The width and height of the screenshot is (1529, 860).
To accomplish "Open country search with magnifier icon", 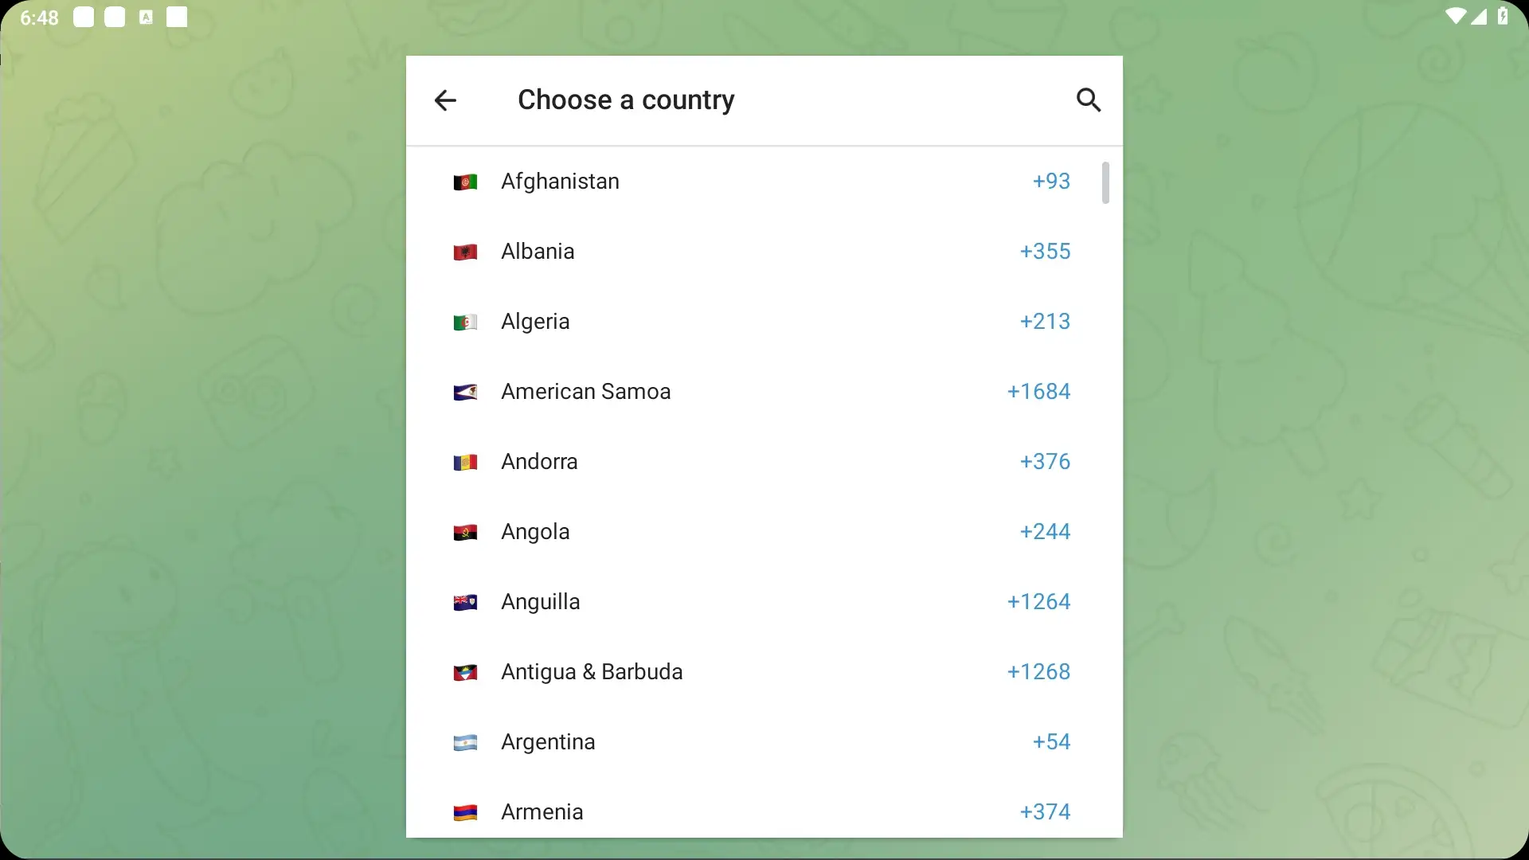I will point(1088,100).
